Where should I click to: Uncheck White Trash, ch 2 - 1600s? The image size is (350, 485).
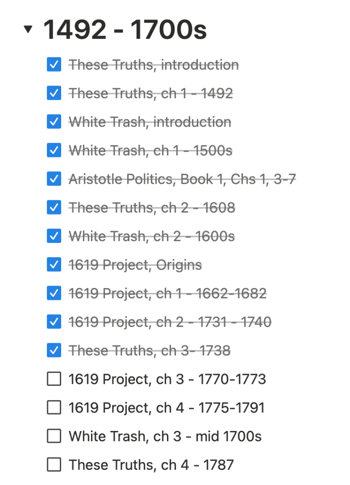(x=54, y=236)
